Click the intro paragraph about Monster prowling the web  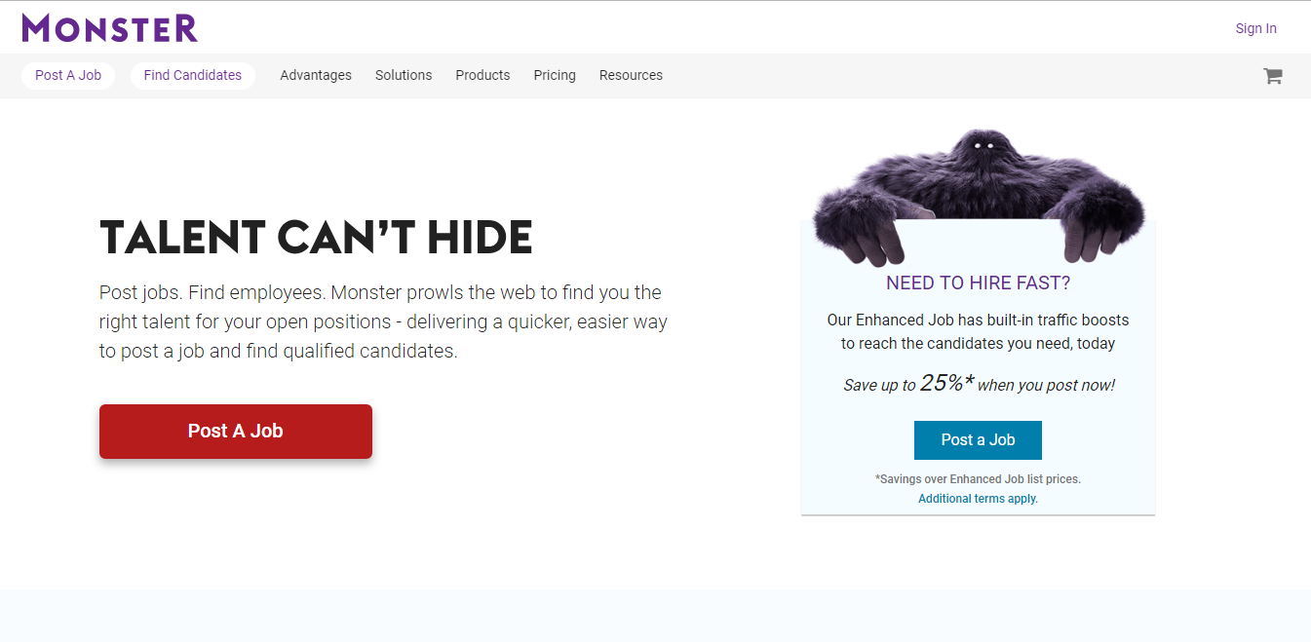[383, 321]
